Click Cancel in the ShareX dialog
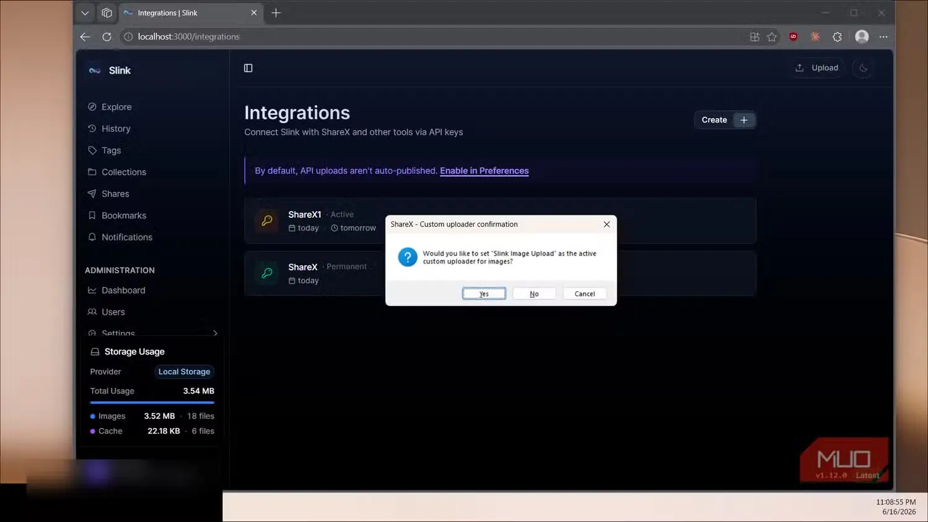928x522 pixels. 585,294
